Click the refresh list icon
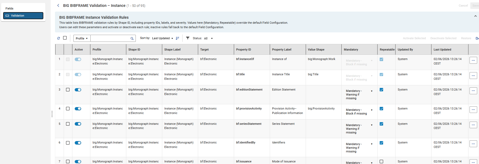 pyautogui.click(x=59, y=38)
